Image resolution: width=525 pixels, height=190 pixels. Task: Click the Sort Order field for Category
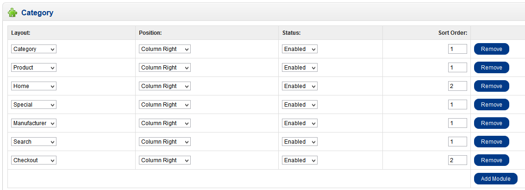pos(457,49)
